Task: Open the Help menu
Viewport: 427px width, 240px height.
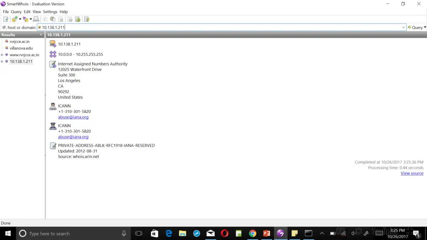Action: 63,12
